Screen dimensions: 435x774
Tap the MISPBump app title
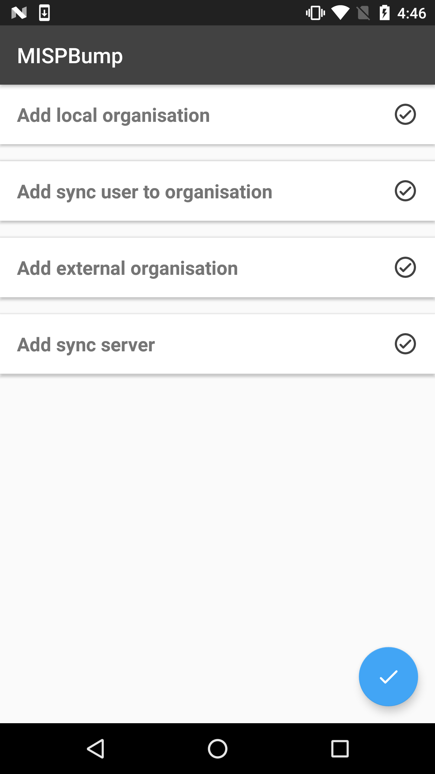(x=70, y=56)
